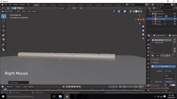This screenshot has width=177, height=99.
Task: Toggle X-ray display in viewport header
Action: [131, 11]
